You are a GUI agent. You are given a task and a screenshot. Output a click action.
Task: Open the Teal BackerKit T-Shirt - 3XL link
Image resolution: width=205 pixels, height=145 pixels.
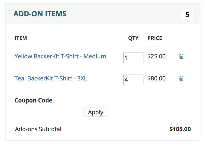pyautogui.click(x=50, y=78)
